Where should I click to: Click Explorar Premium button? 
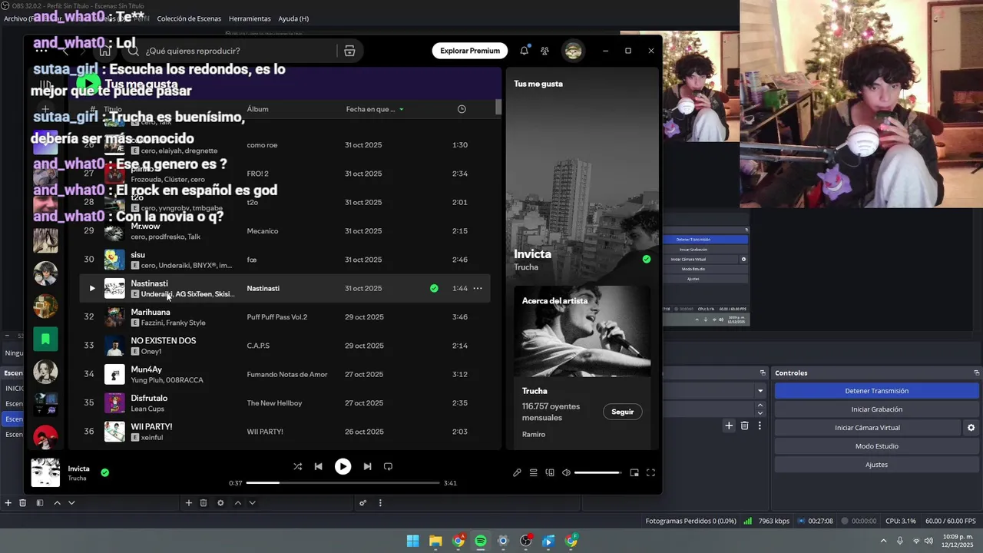470,51
